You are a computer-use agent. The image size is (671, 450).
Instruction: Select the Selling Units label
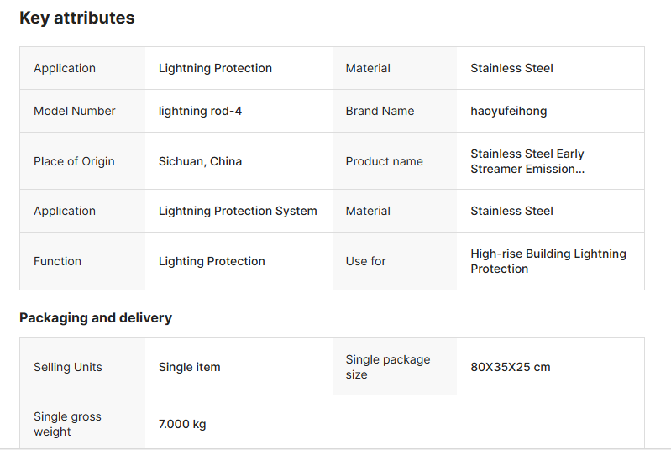[68, 367]
